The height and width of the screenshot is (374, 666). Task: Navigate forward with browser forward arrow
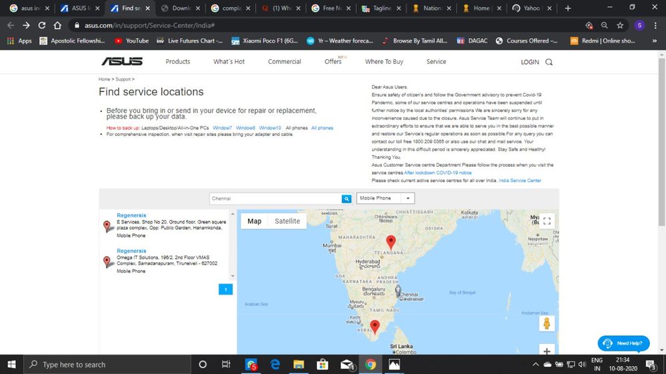pos(27,25)
